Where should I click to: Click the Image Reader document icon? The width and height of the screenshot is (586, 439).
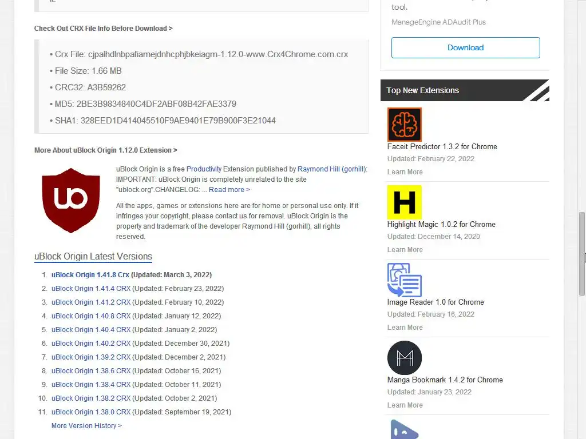[405, 280]
